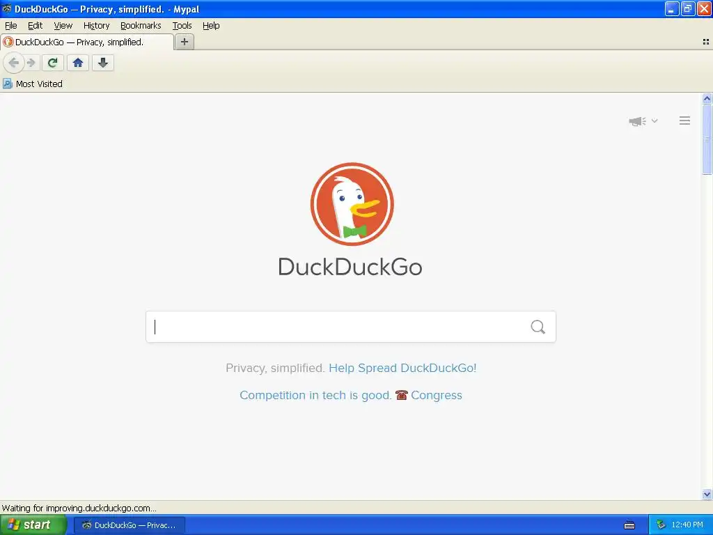
Task: Click the 12:40 PM clock
Action: (687, 525)
